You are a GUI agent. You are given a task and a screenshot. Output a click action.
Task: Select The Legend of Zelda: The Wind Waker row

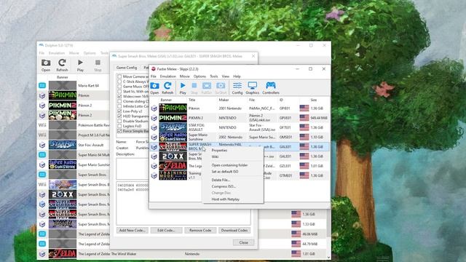click(181, 254)
